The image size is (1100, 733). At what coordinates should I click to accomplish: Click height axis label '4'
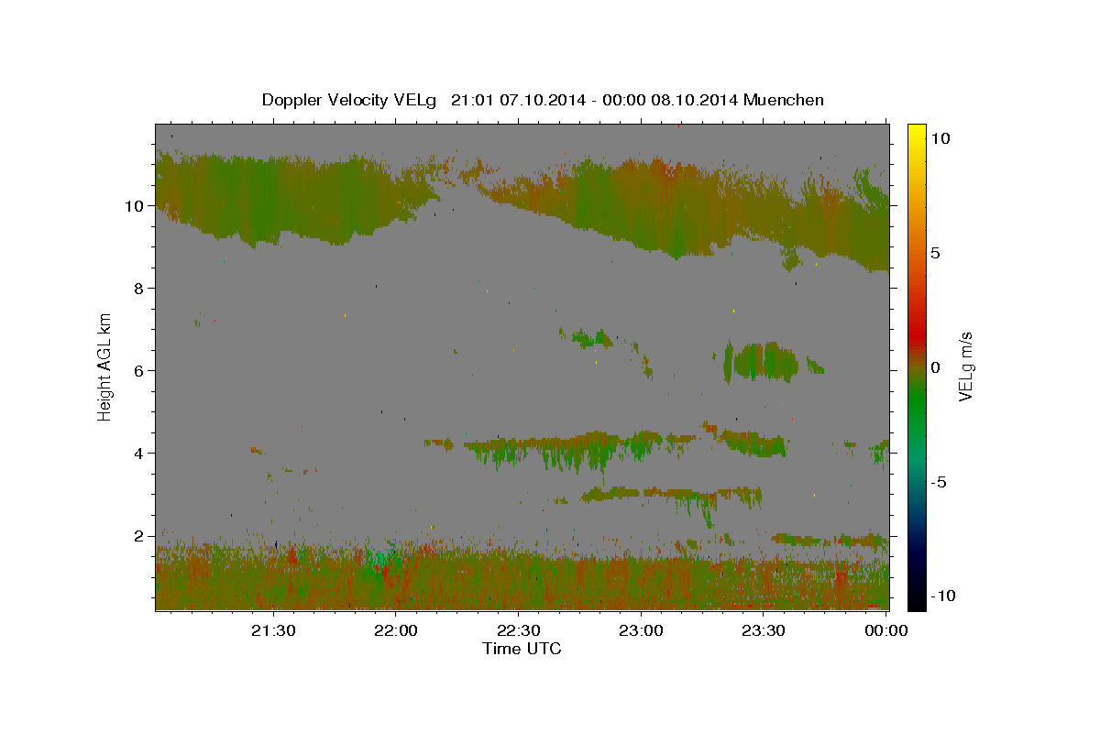pos(140,454)
